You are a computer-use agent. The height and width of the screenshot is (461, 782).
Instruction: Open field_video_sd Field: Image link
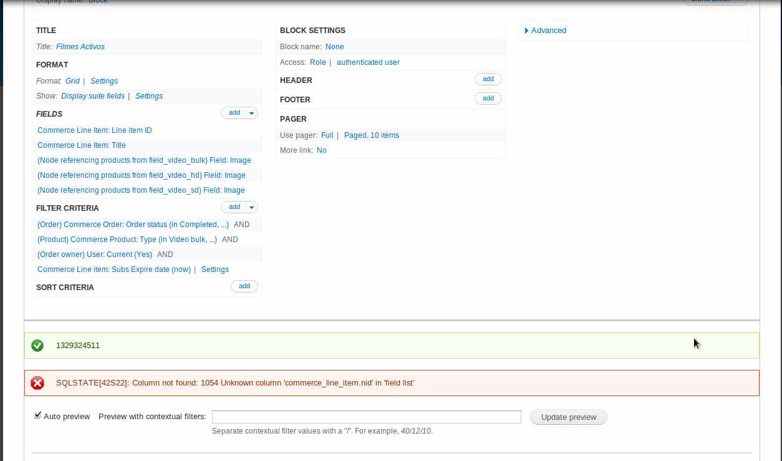(x=141, y=190)
